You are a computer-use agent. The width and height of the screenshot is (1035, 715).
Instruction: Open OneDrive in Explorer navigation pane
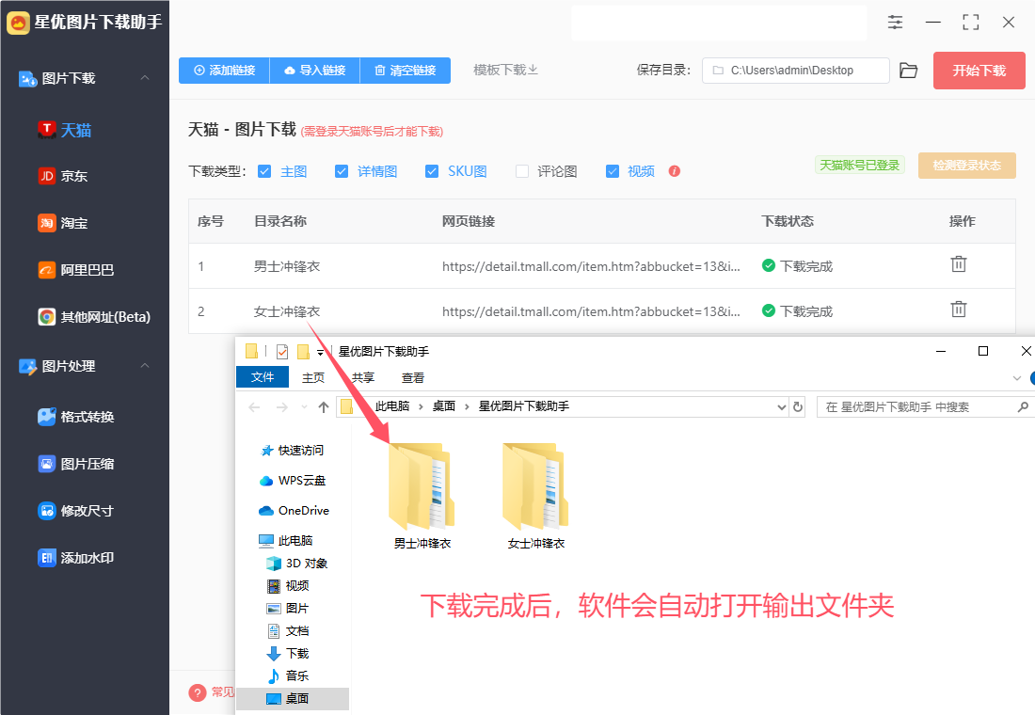294,510
